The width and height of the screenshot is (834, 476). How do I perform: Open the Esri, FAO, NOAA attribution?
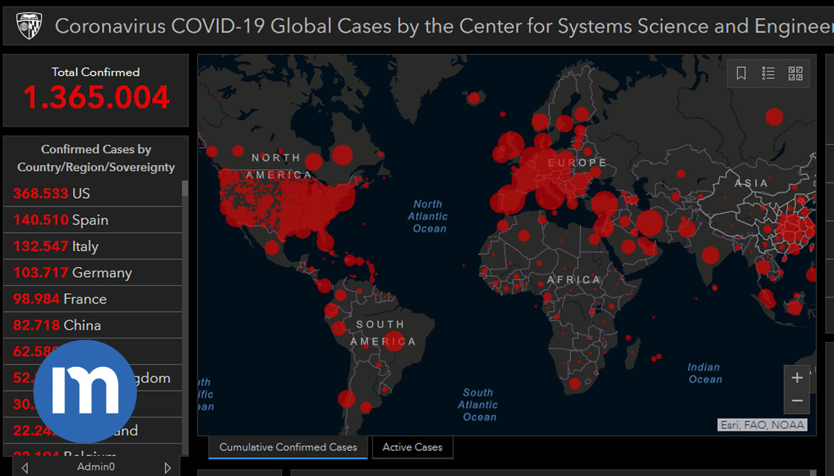point(762,425)
